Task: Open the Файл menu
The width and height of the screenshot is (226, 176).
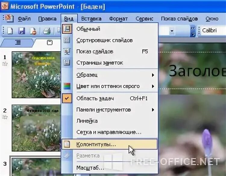Action: point(24,19)
